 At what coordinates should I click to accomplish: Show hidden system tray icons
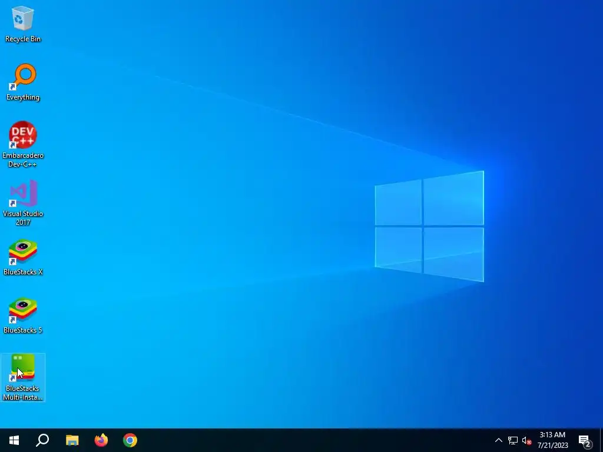498,440
